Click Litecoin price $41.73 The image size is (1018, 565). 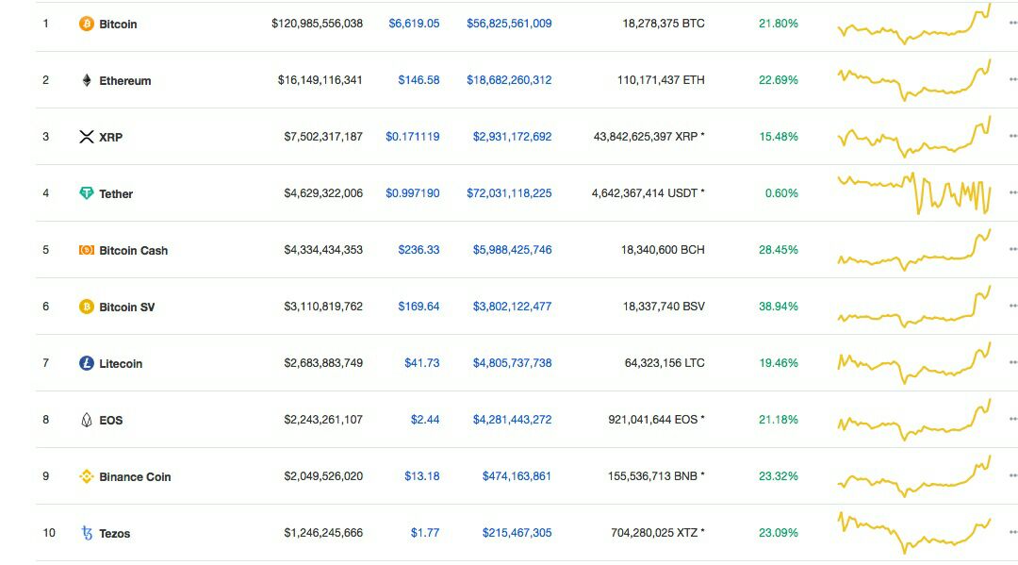[422, 362]
